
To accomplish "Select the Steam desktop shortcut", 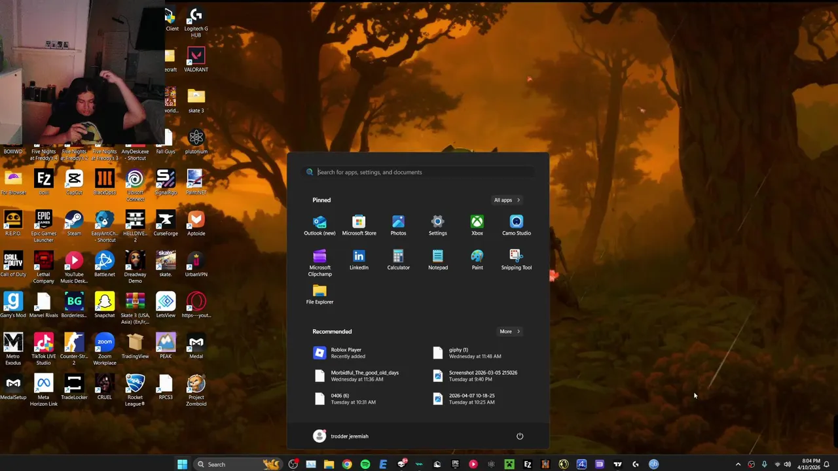I will [74, 223].
